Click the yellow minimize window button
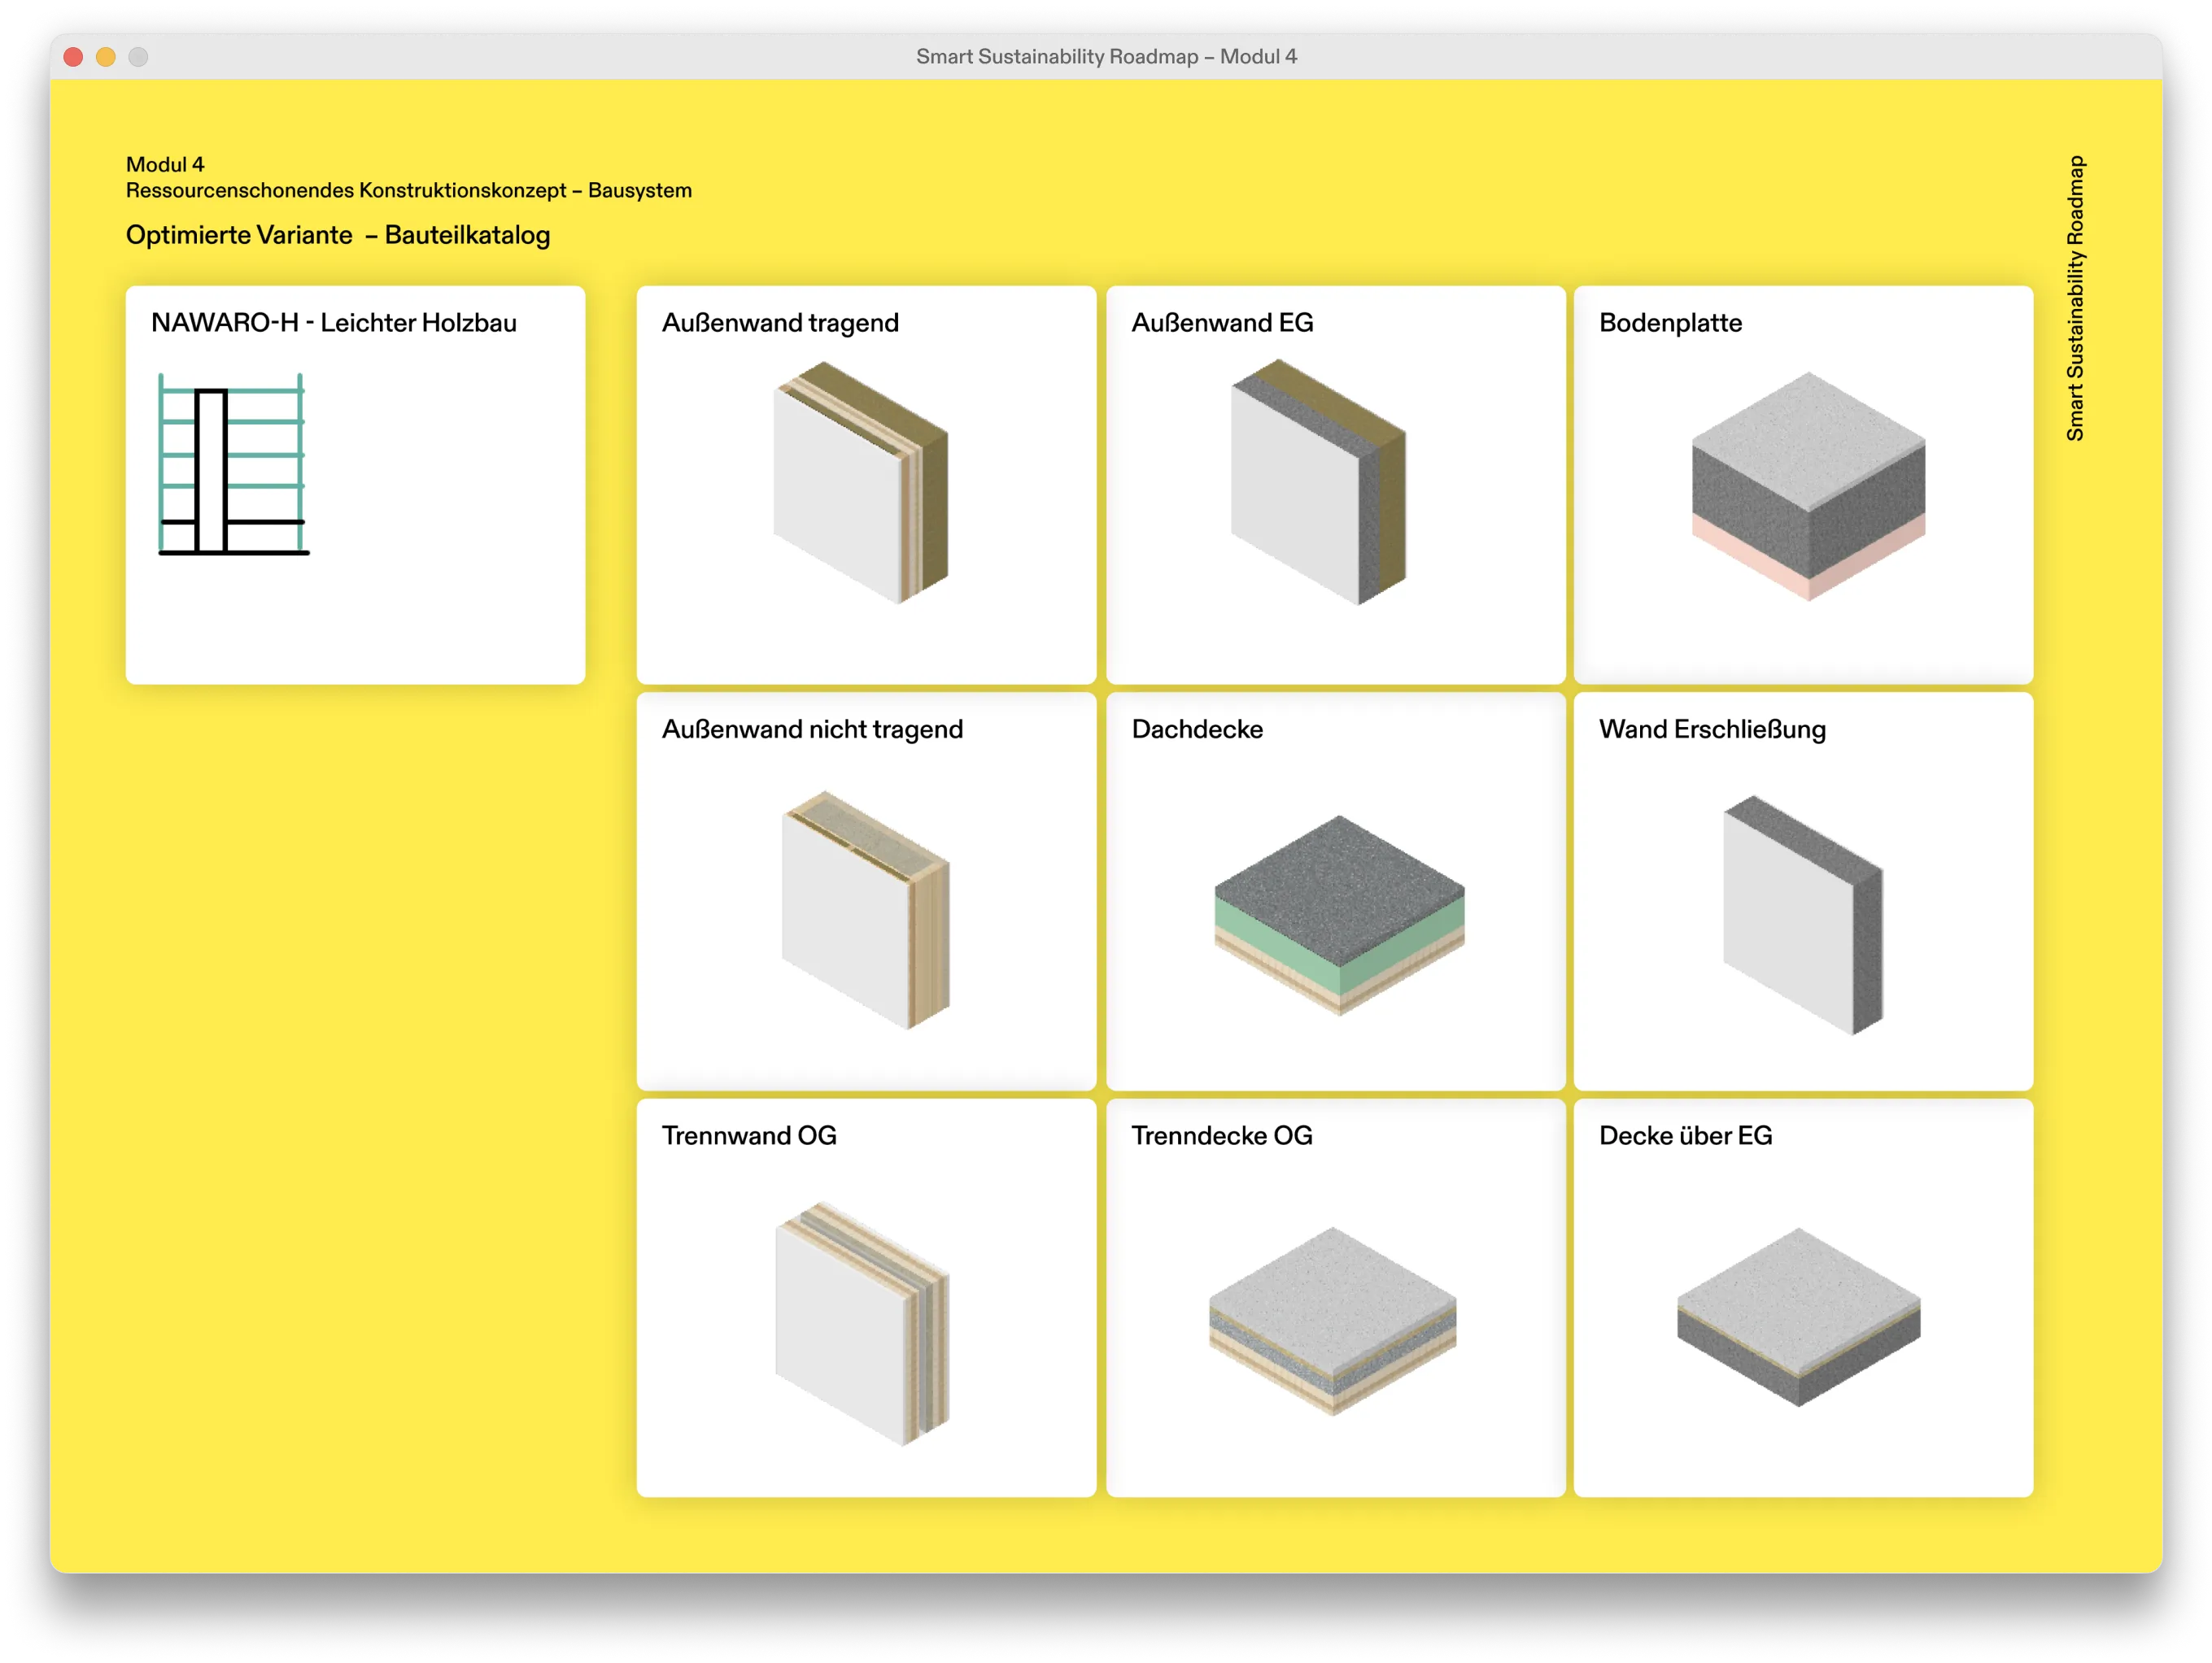The height and width of the screenshot is (1663, 2212). point(106,57)
